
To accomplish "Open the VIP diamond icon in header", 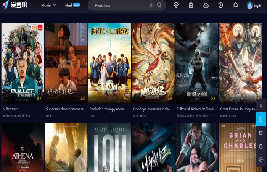I will (x=176, y=5).
